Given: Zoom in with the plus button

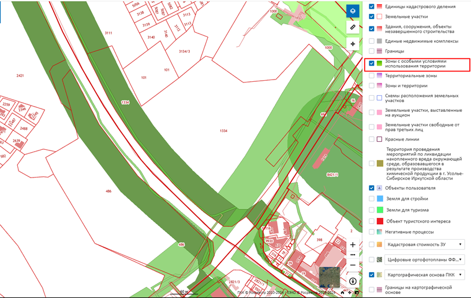Looking at the screenshot, I should click(353, 245).
